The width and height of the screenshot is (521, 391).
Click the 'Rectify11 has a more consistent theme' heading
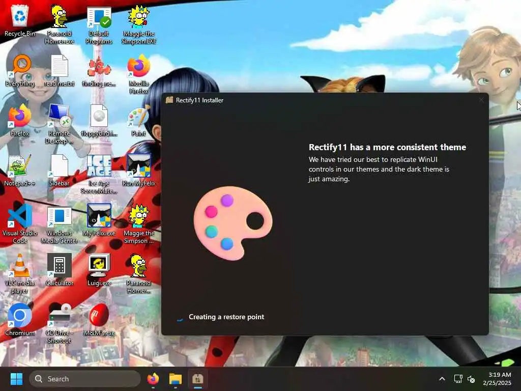tap(387, 147)
